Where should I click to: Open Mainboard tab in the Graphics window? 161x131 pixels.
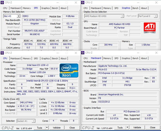(96, 8)
